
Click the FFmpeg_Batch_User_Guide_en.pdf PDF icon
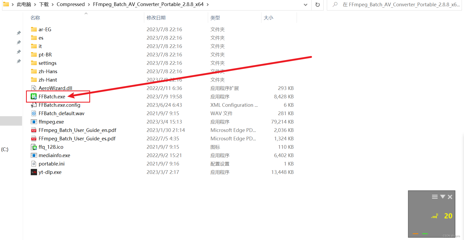[x=34, y=130]
